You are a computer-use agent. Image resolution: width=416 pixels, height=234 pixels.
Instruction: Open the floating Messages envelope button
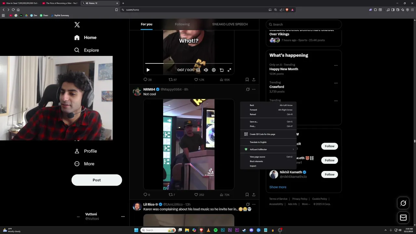[x=403, y=218]
